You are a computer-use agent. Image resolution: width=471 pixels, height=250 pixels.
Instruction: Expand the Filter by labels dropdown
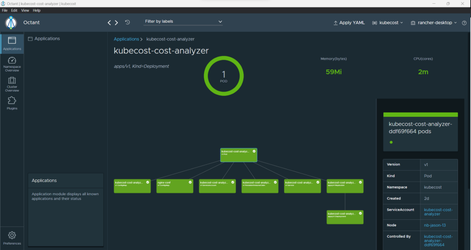click(183, 22)
